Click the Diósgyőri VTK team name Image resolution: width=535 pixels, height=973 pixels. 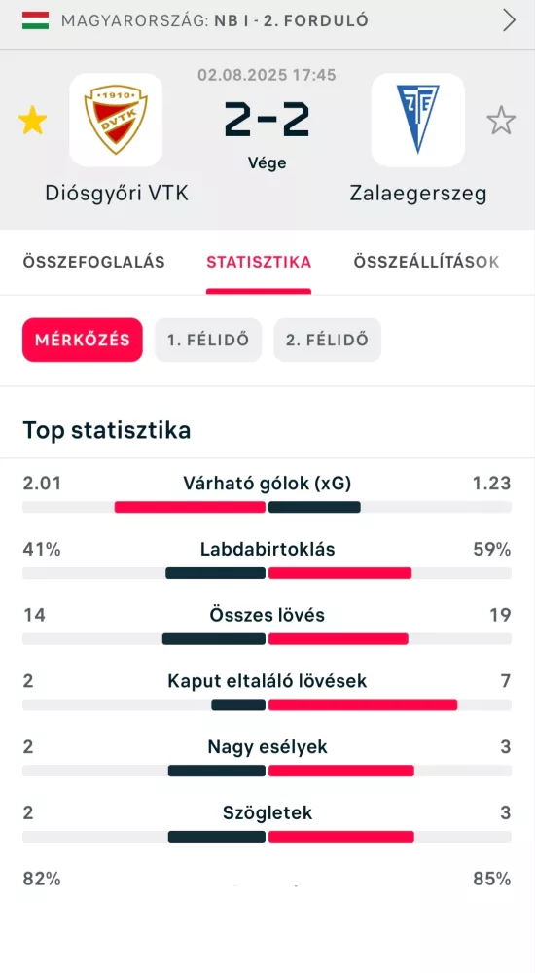pos(117,194)
